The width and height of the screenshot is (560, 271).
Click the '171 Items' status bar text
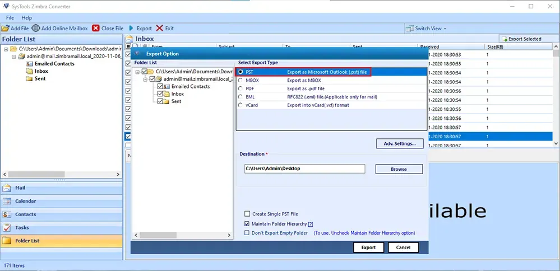click(x=14, y=265)
